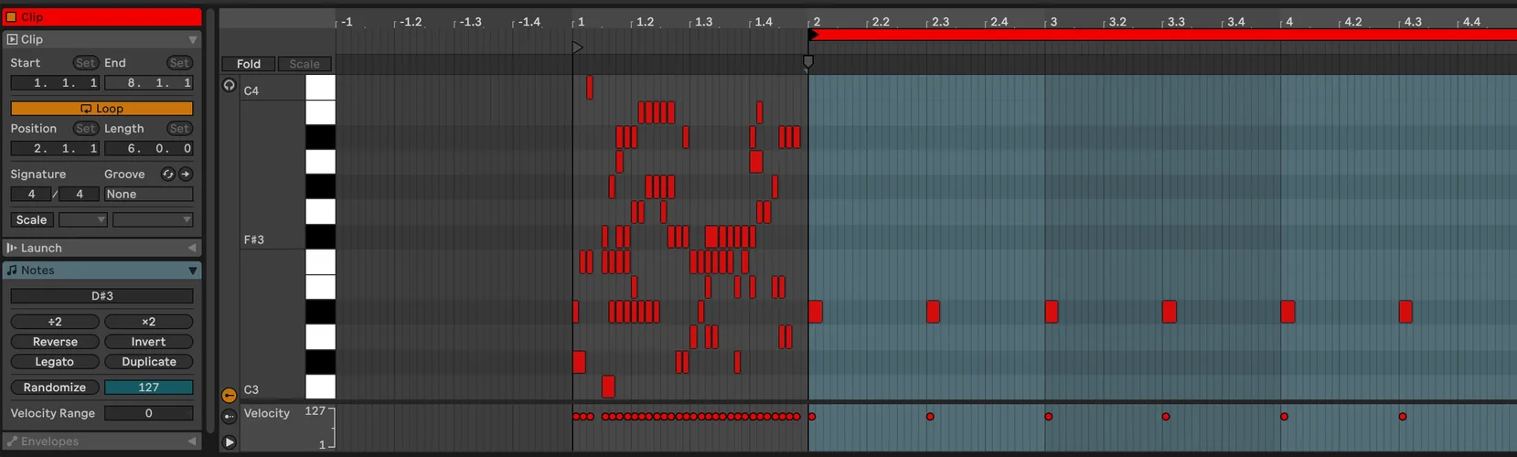
Task: Select the Start value field 1.1.1
Action: (x=55, y=82)
